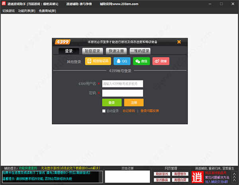Click the orange 注册 register button

(x=134, y=102)
